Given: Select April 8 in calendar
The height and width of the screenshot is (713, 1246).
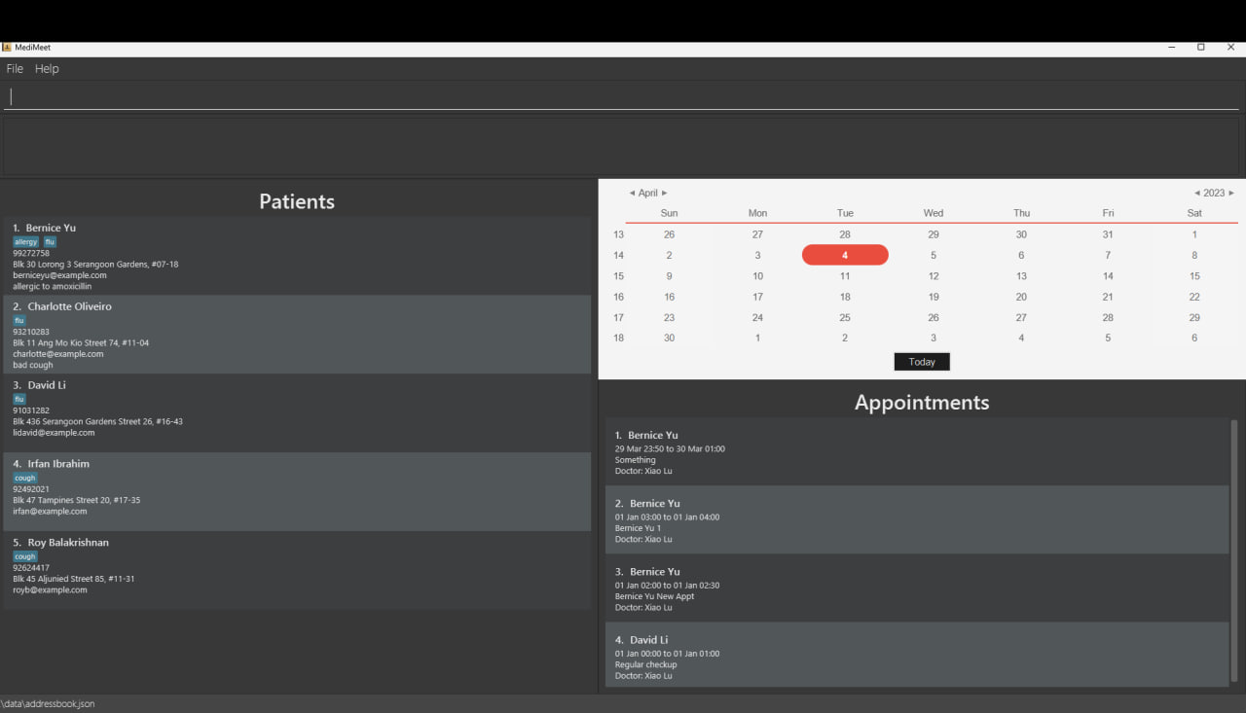Looking at the screenshot, I should tap(1194, 255).
